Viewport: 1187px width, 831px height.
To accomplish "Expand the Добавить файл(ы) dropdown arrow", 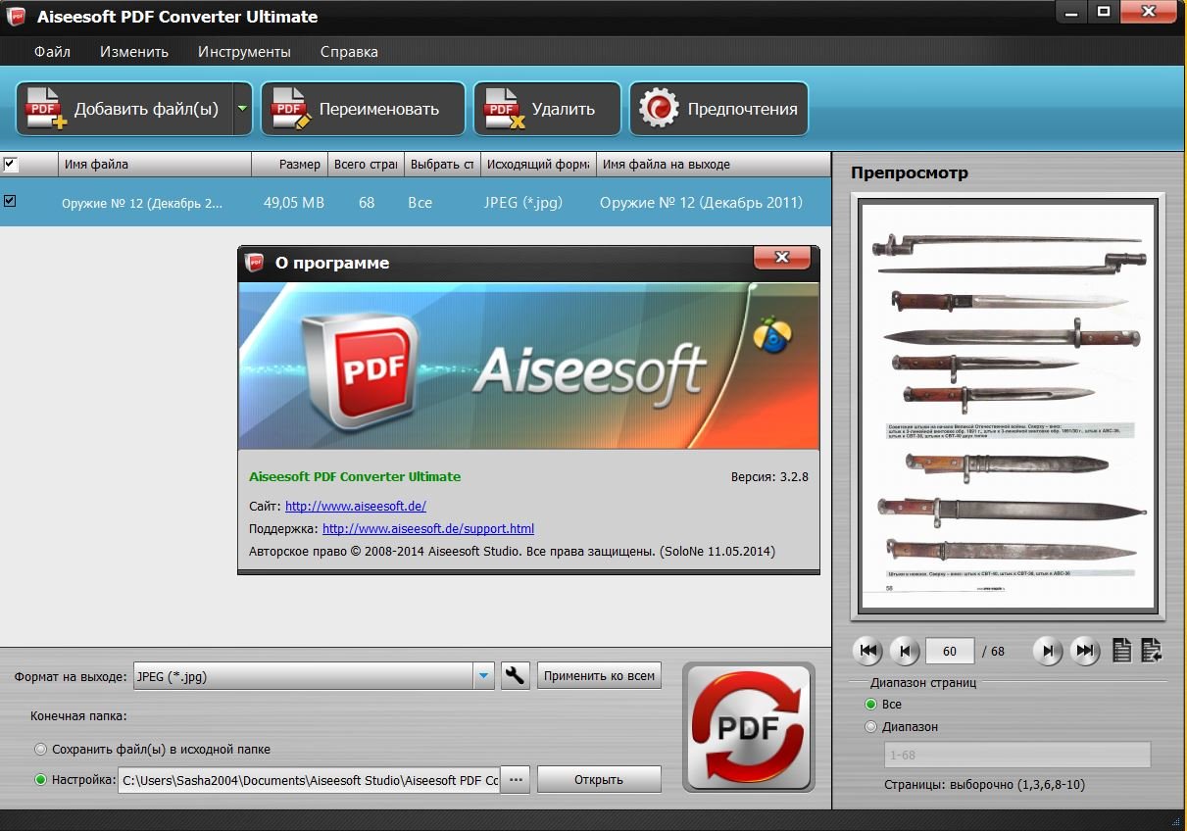I will [243, 109].
